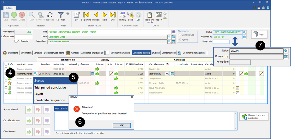Click the gear icon beside Selection filter

coord(68,13)
